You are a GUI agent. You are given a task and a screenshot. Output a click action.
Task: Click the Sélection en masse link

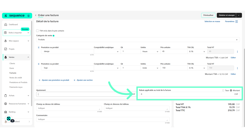[212, 21]
